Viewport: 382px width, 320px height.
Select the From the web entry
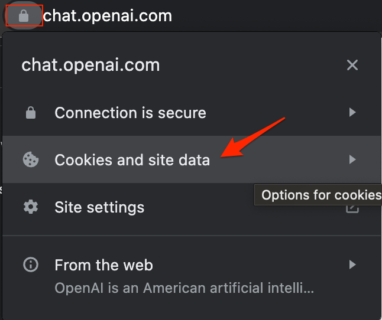click(192, 276)
